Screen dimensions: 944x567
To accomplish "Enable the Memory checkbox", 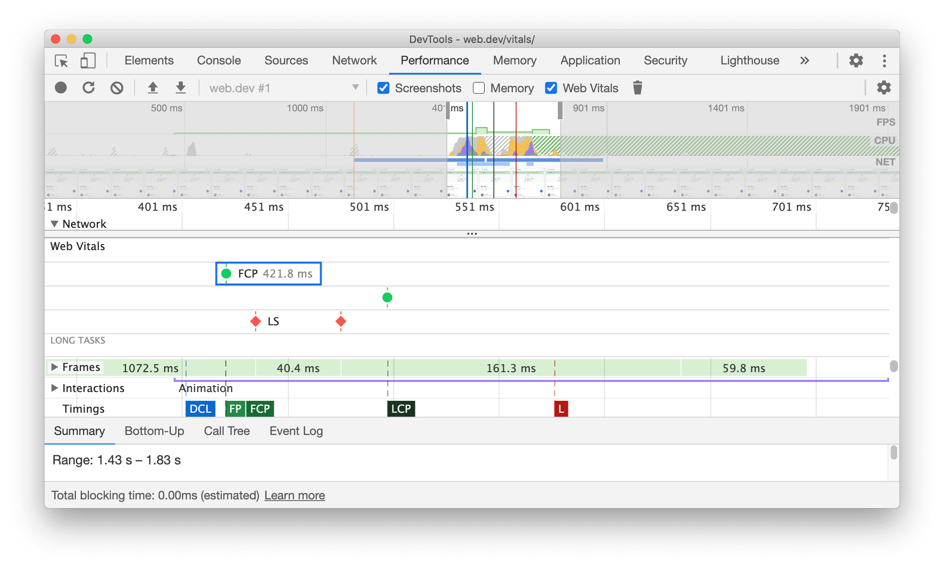I will [480, 88].
